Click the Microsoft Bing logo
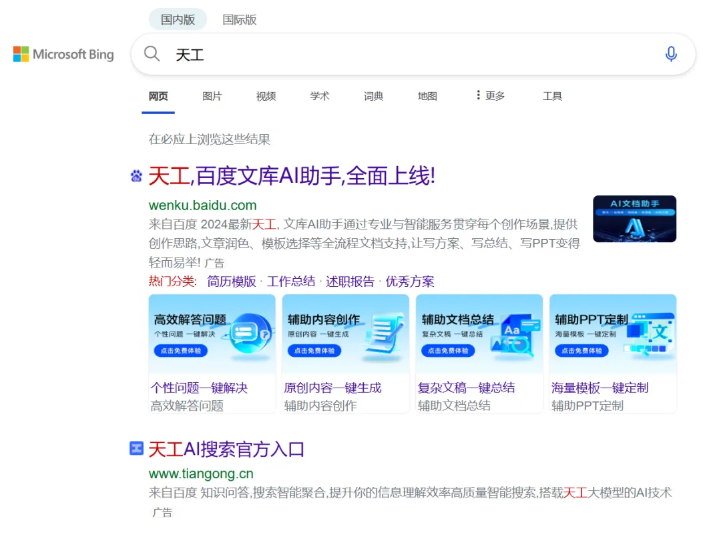721x539 pixels. point(63,54)
